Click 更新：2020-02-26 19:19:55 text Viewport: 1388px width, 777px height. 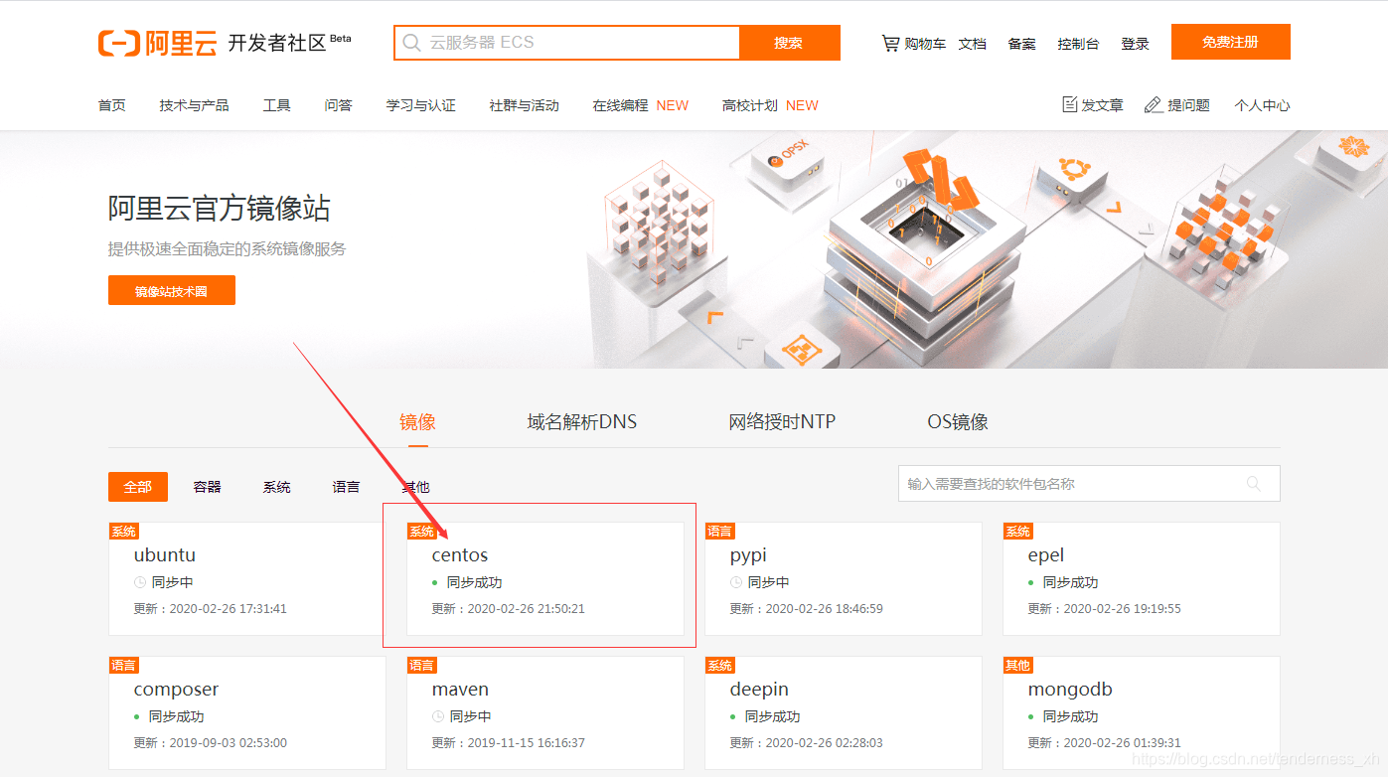pos(1104,609)
